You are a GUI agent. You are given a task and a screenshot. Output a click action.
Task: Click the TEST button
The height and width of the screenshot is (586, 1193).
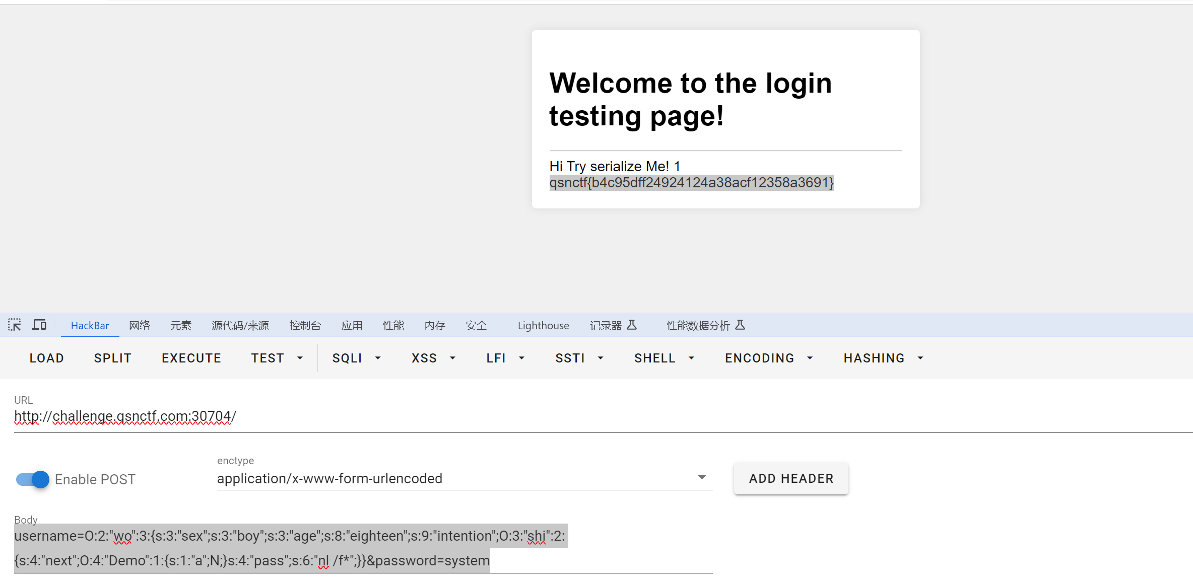click(x=268, y=358)
